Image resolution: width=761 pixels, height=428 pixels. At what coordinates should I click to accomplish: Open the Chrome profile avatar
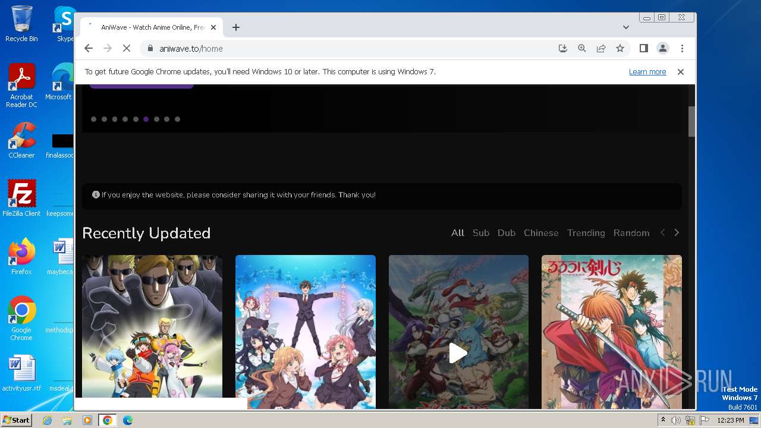point(663,49)
